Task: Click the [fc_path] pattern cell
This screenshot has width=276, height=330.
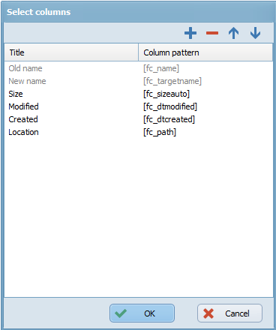Action: coord(160,132)
